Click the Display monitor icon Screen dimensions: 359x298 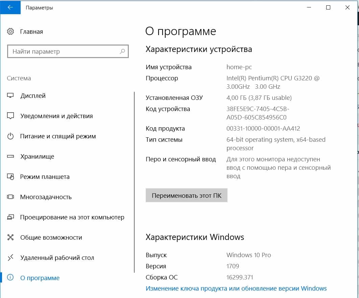pos(10,96)
